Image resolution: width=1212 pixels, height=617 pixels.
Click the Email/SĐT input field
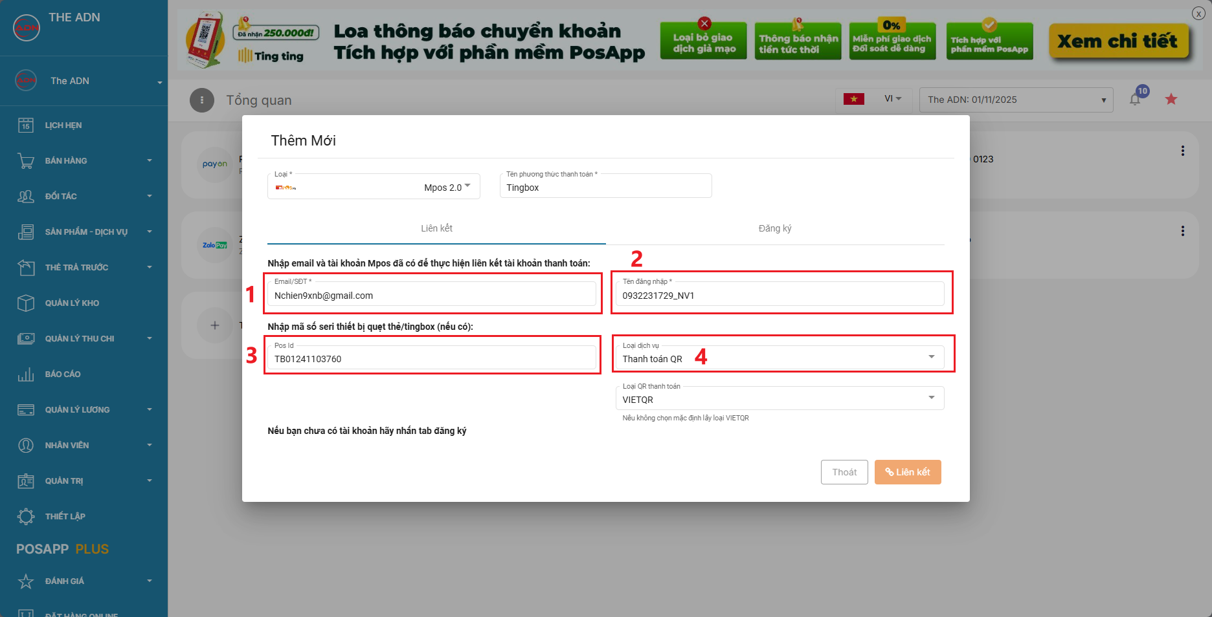(x=432, y=296)
